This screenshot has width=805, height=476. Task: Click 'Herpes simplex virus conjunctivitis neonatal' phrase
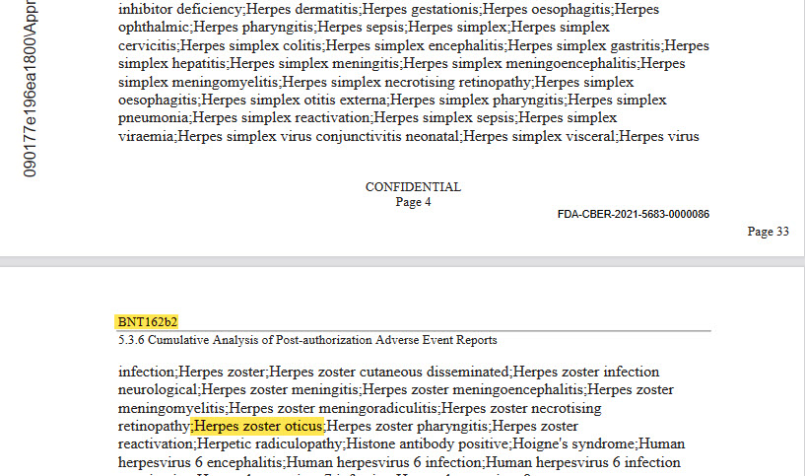point(318,137)
